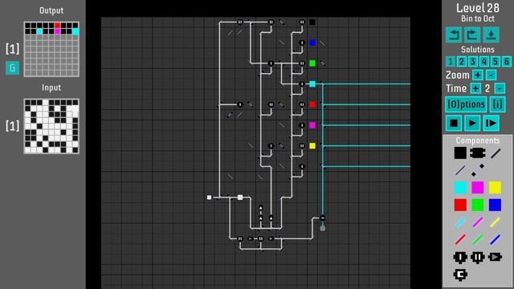
Task: Switch to solution slot 2
Action: point(461,62)
